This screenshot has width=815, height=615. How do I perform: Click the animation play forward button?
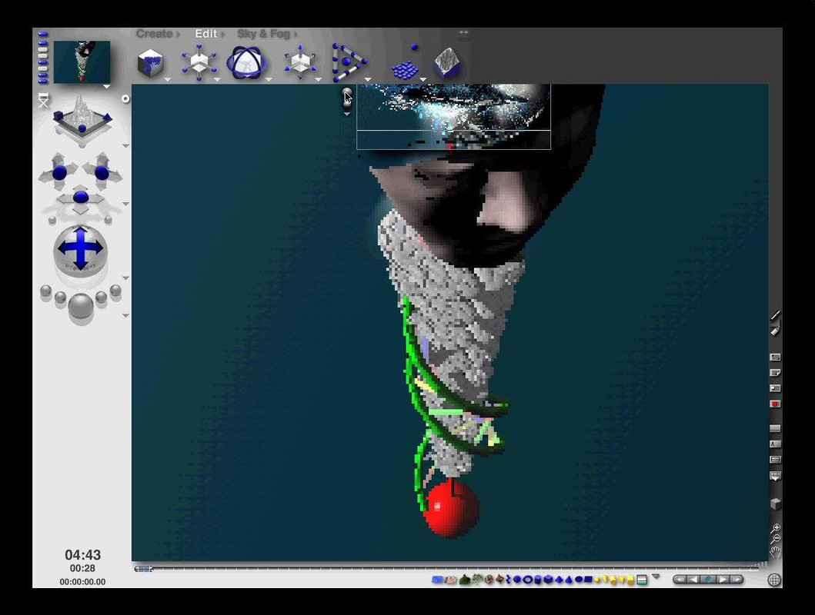click(723, 579)
